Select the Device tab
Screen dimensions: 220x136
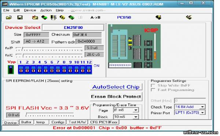[x=11, y=122]
